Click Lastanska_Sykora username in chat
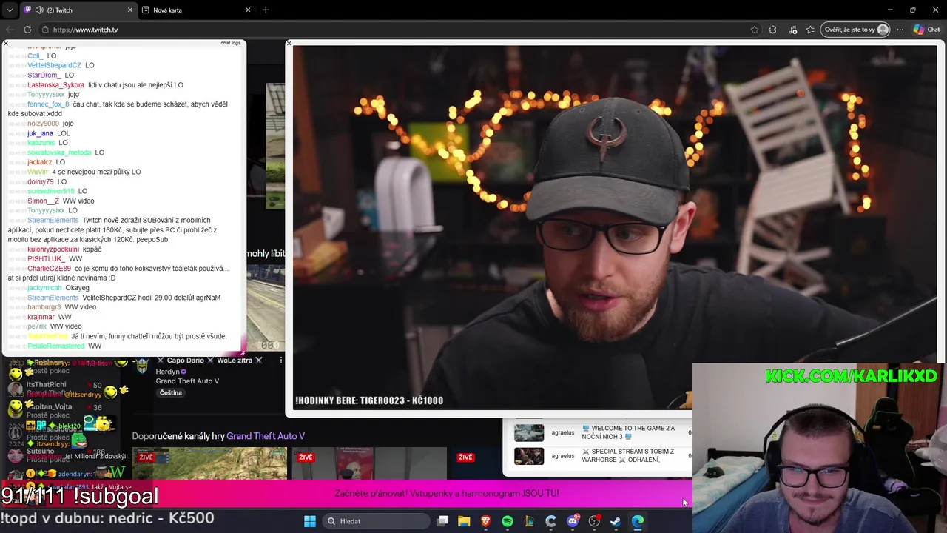Screen dimensions: 947x533 point(56,85)
